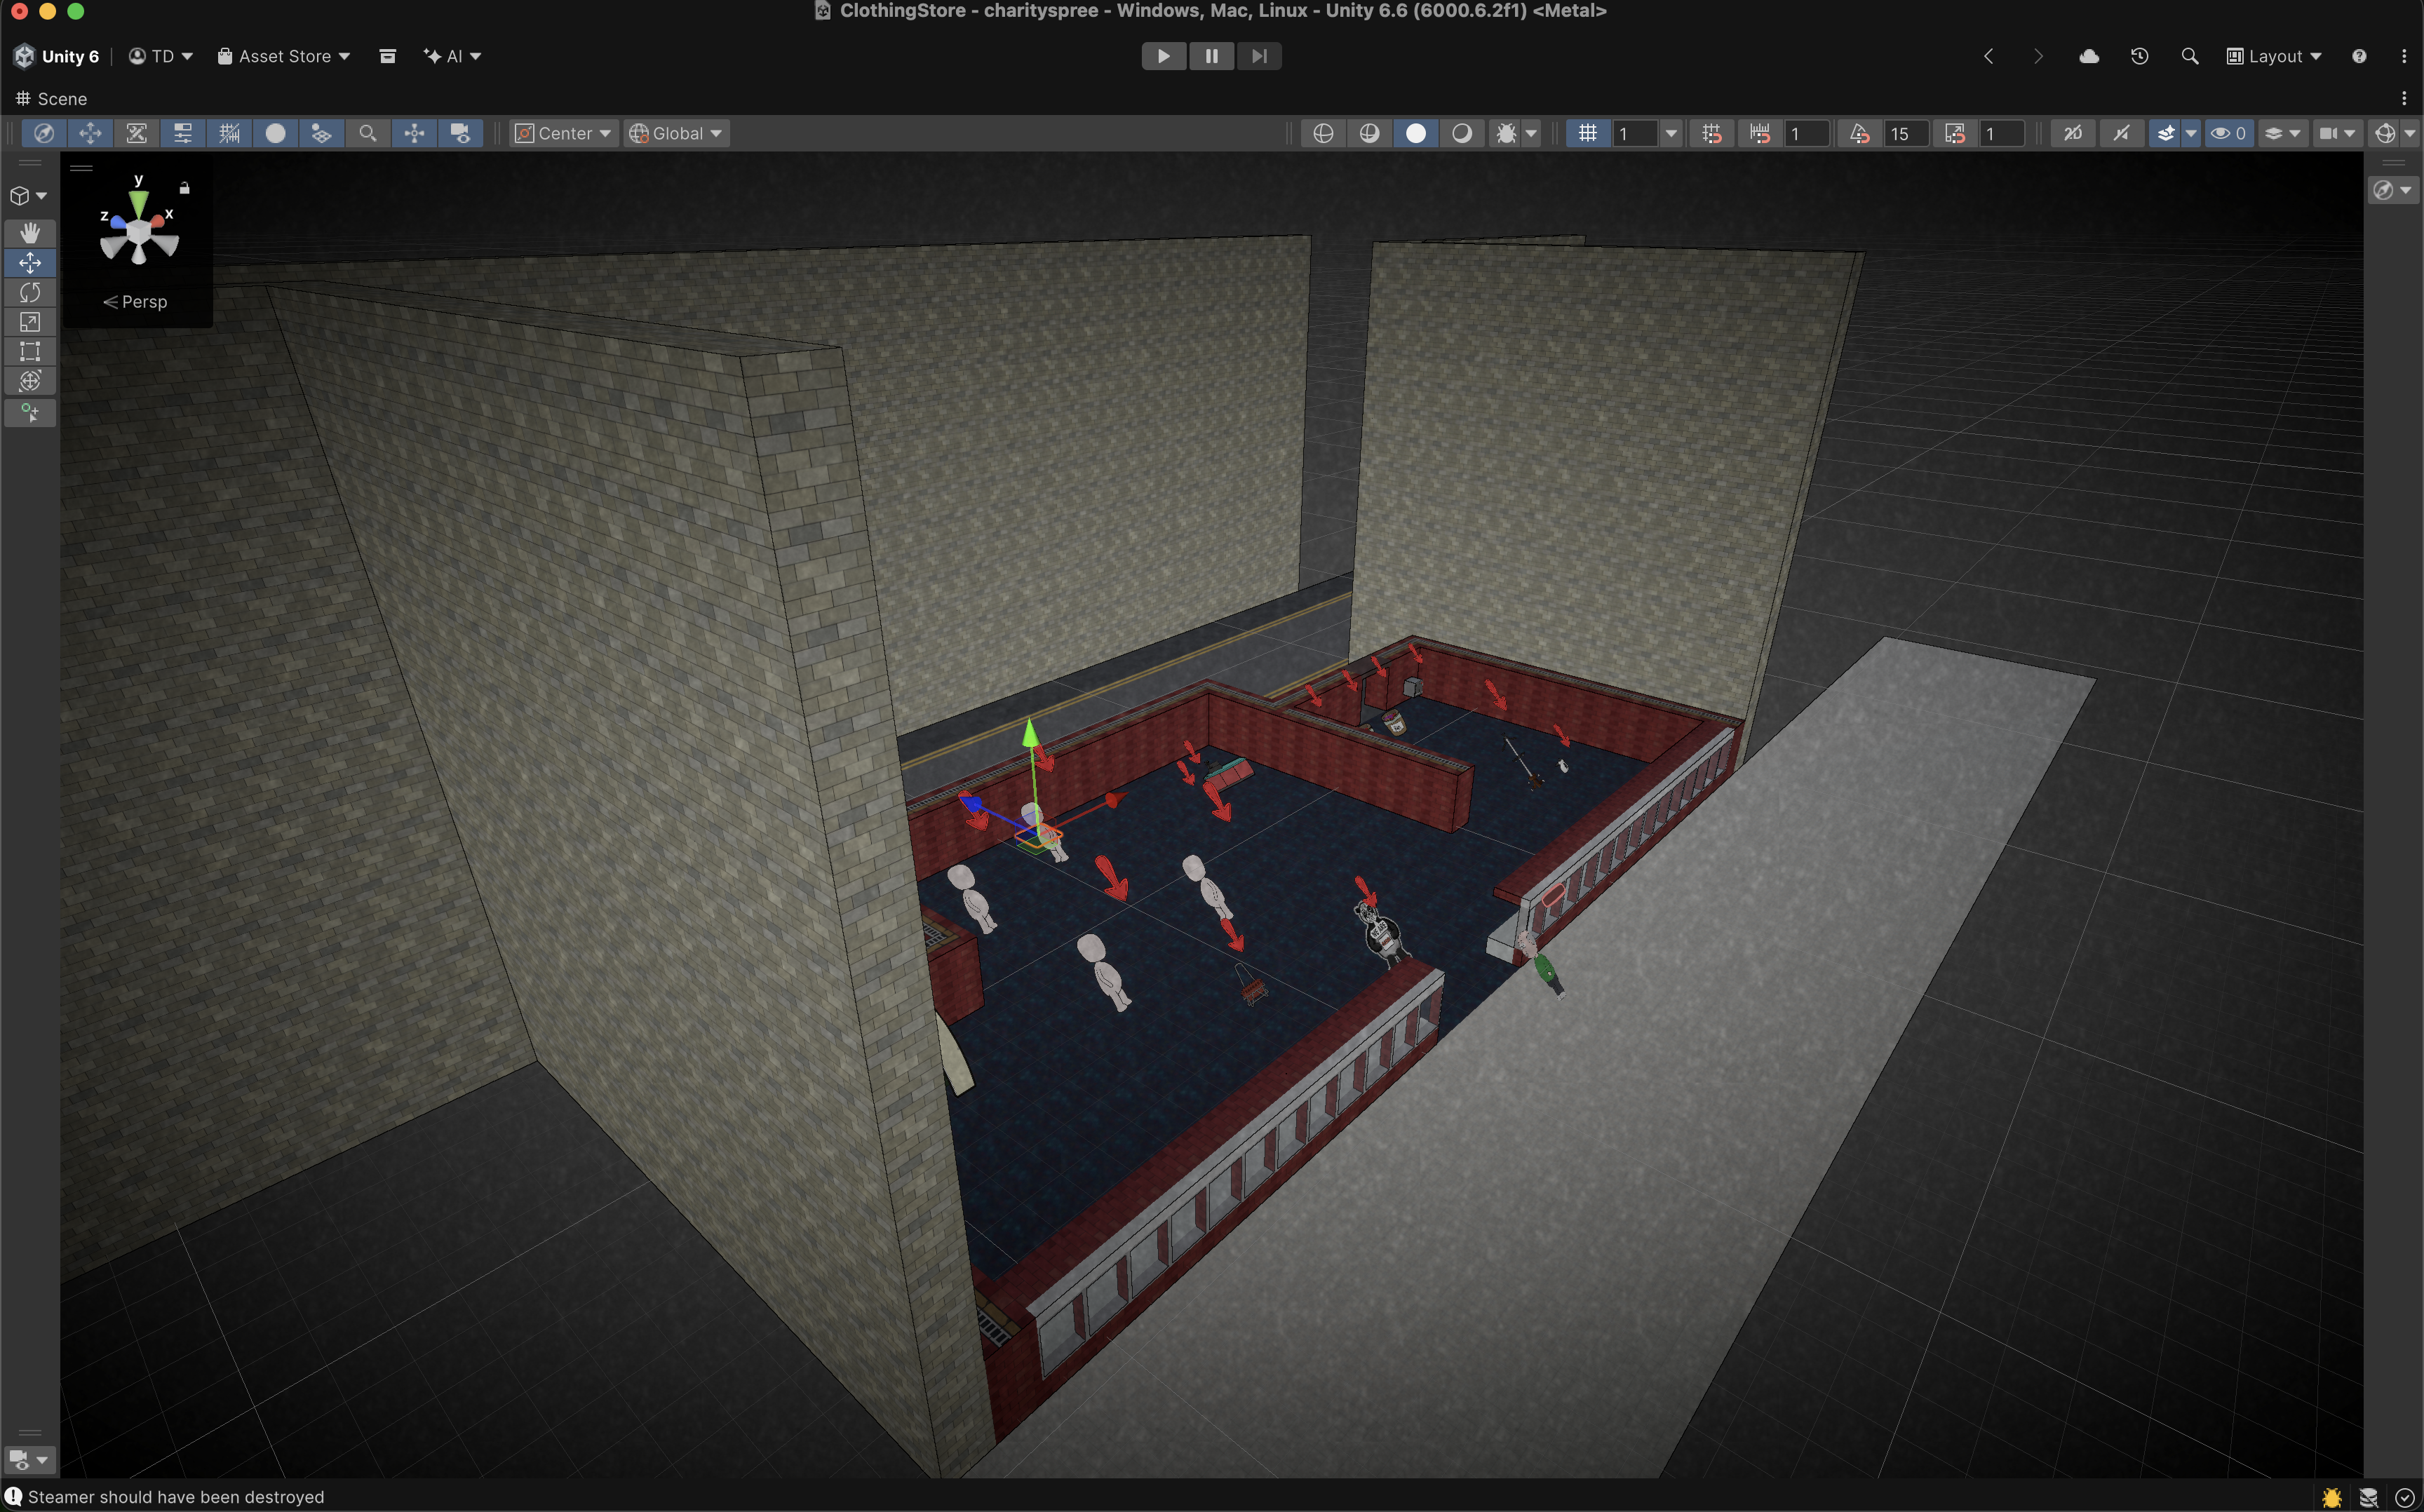Start Play mode
Screen dimensions: 2424x1512
click(x=1164, y=56)
